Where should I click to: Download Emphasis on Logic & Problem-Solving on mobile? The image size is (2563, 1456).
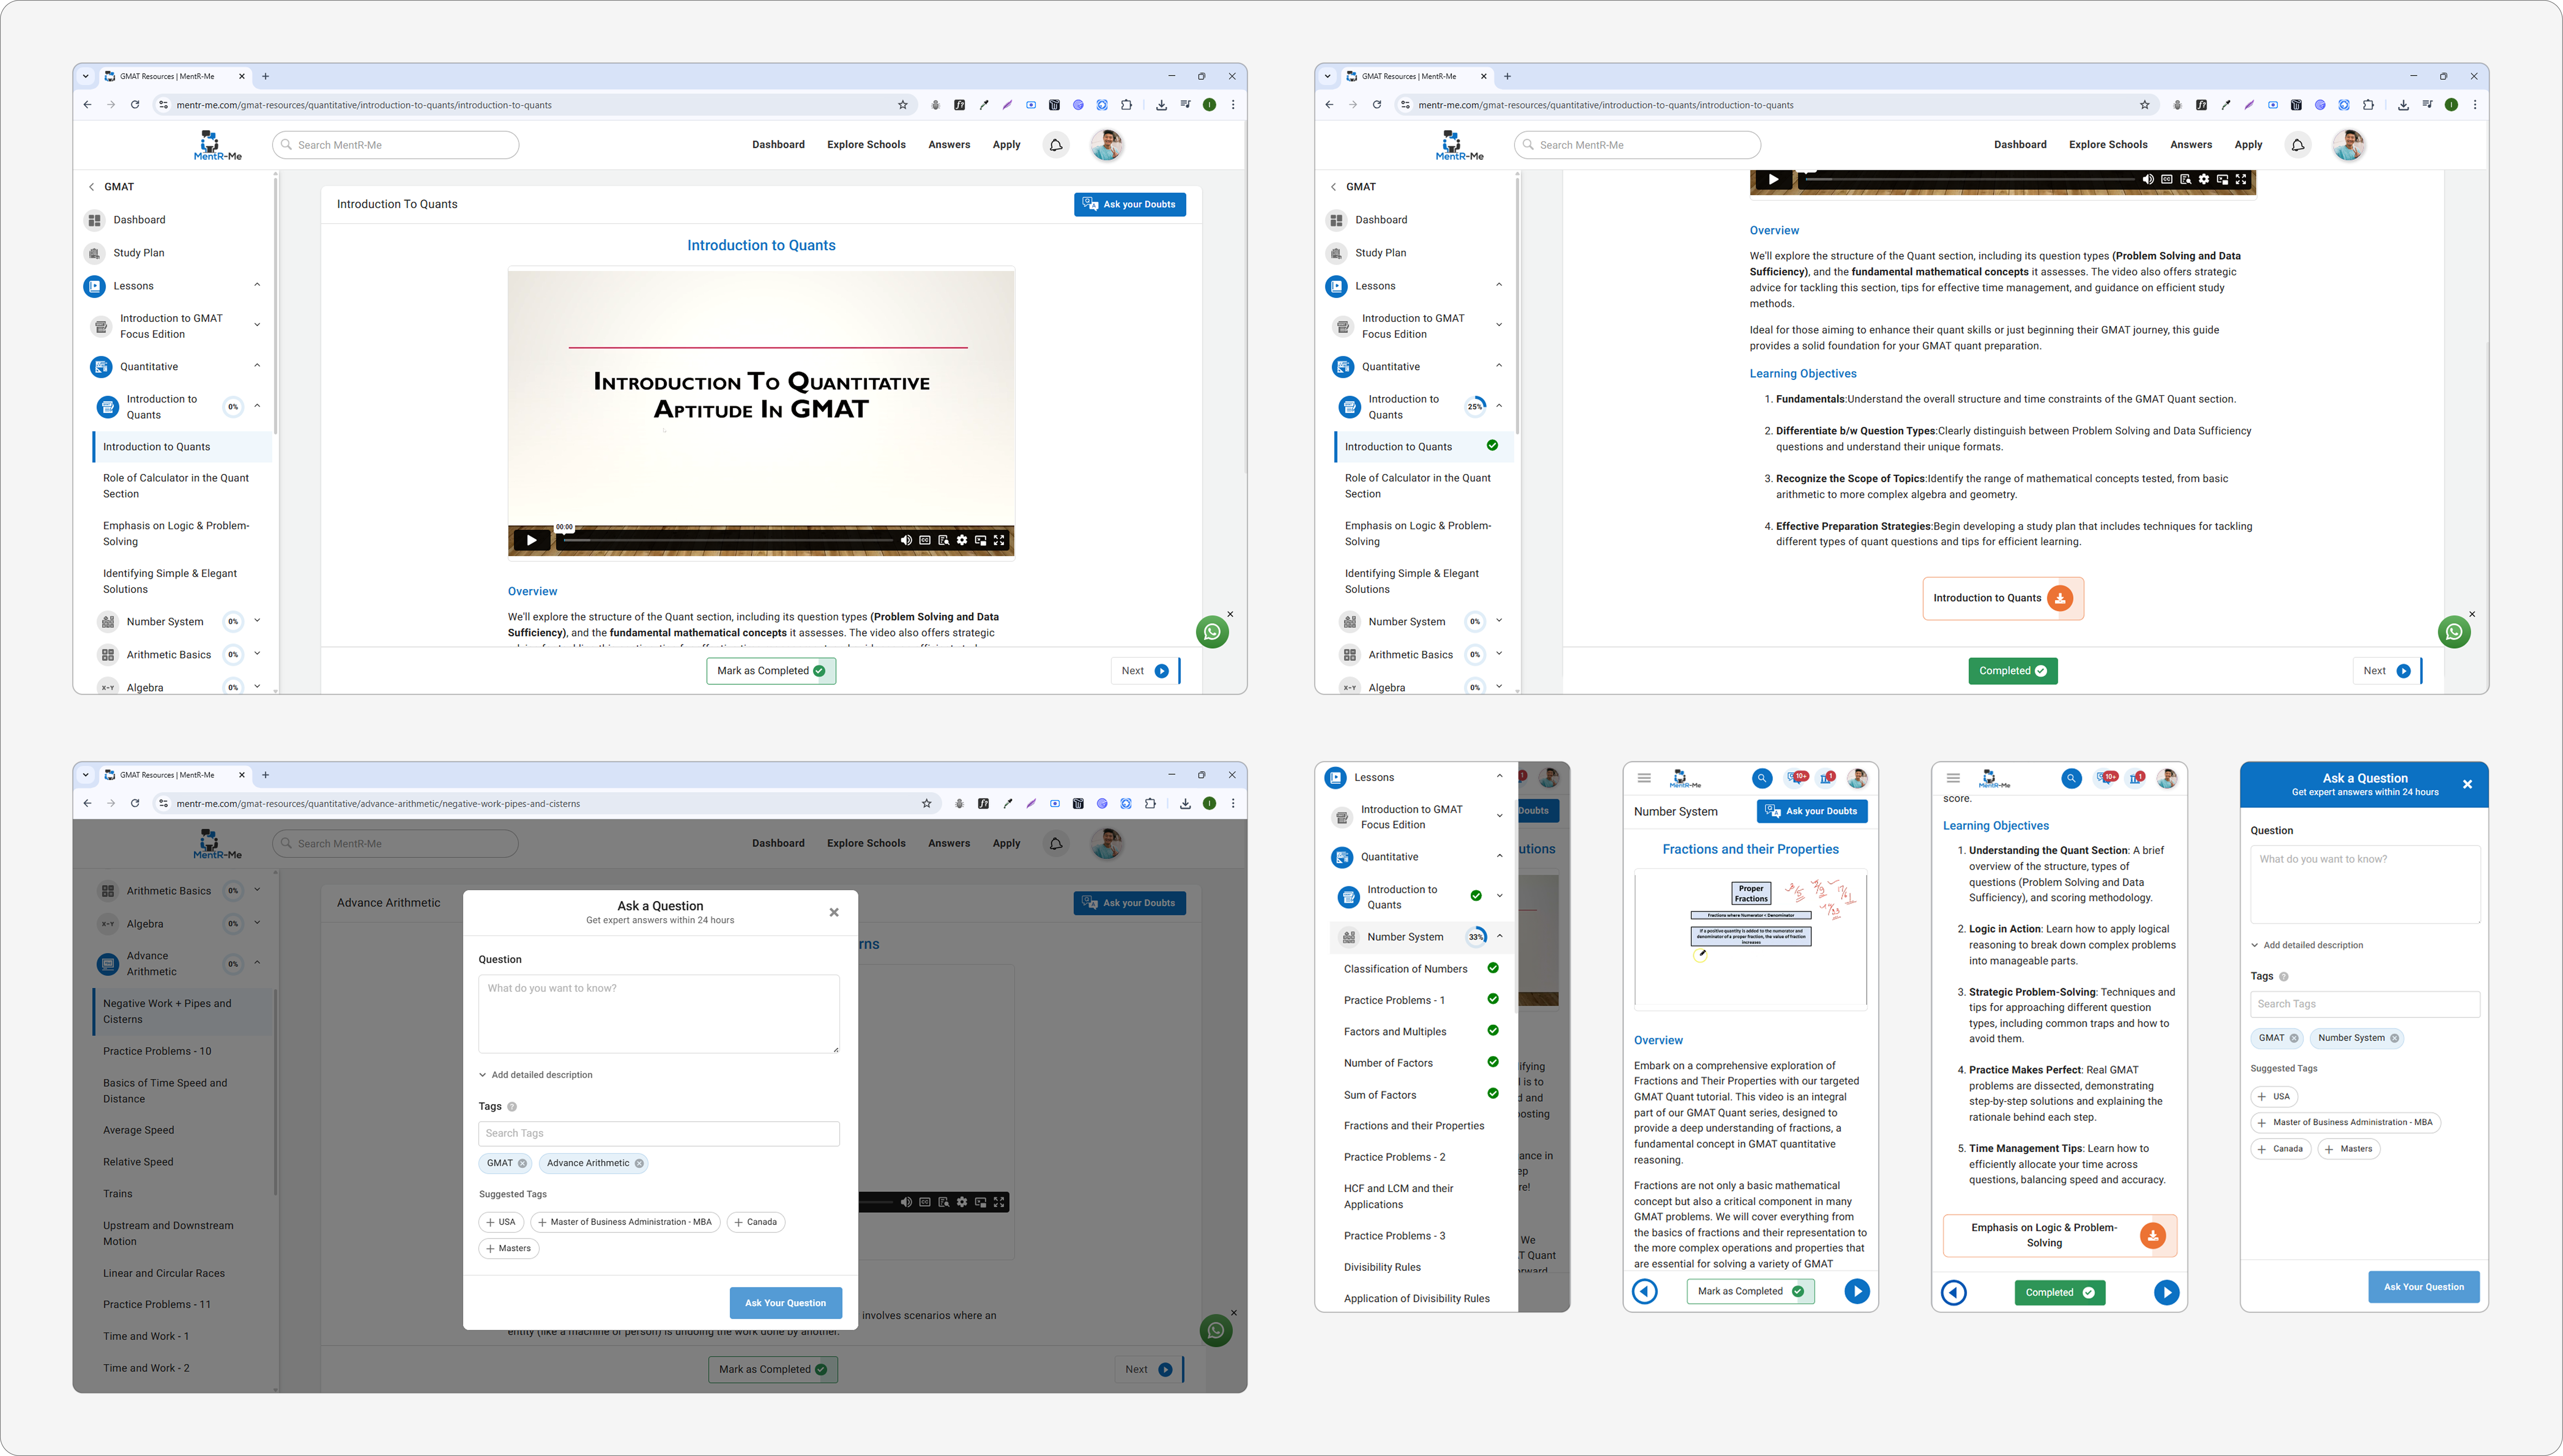click(x=2153, y=1236)
